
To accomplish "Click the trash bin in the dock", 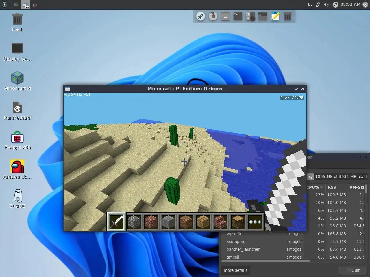I will 288,16.
